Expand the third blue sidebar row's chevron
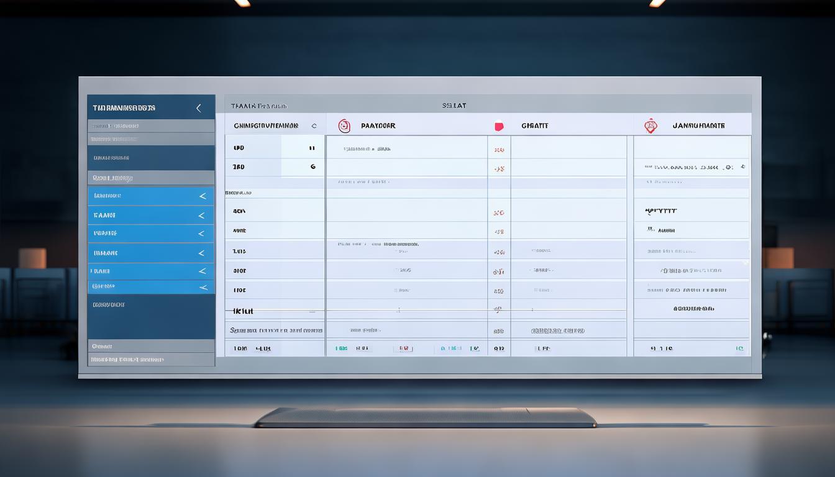This screenshot has width=835, height=477. [x=201, y=234]
